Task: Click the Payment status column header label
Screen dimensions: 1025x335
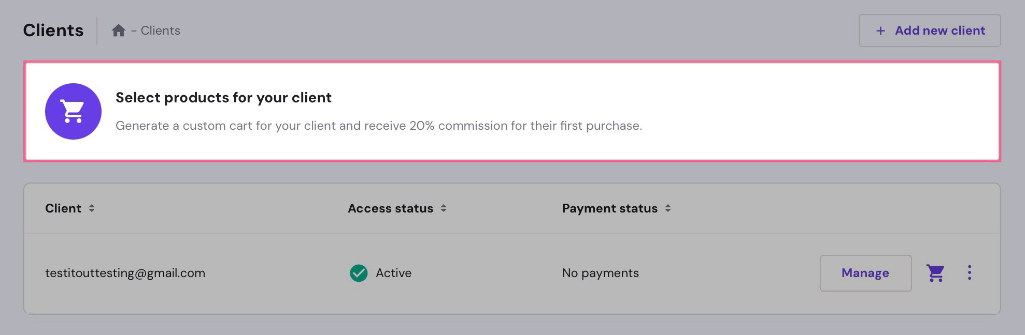Action: (x=609, y=208)
